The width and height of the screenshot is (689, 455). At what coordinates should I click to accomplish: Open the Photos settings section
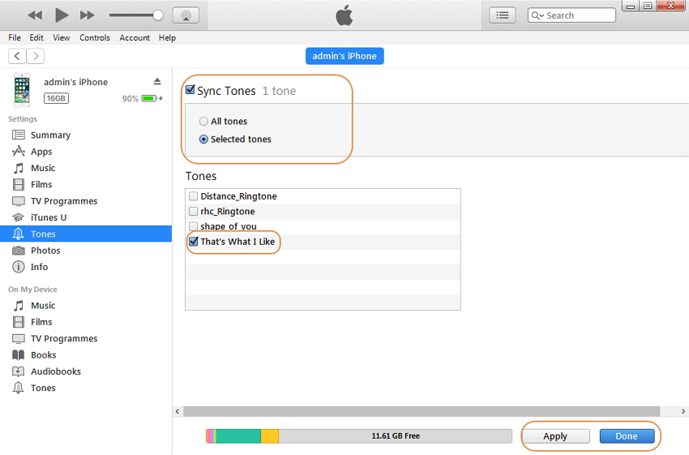click(45, 251)
